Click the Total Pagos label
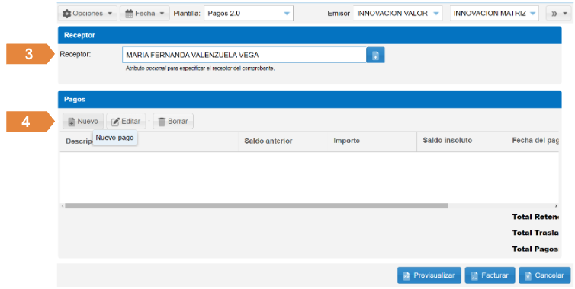Image resolution: width=575 pixels, height=289 pixels. [535, 249]
